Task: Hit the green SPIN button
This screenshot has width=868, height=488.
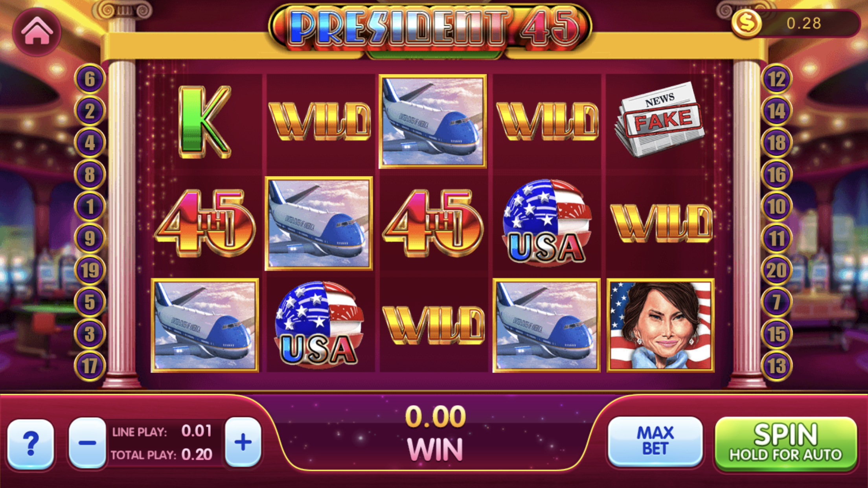Action: (785, 443)
